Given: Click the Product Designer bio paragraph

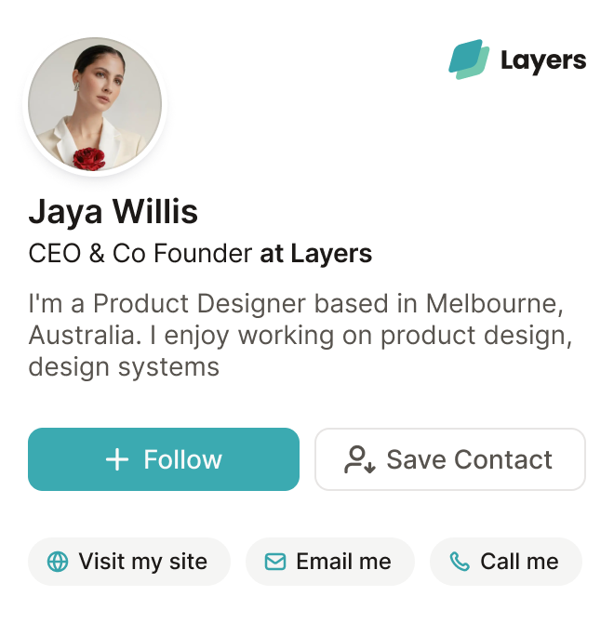Looking at the screenshot, I should click(x=300, y=335).
